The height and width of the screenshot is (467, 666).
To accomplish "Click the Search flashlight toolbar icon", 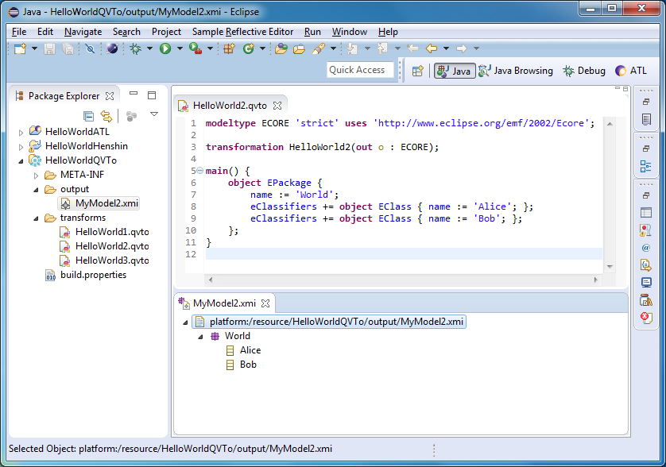I will tap(319, 48).
